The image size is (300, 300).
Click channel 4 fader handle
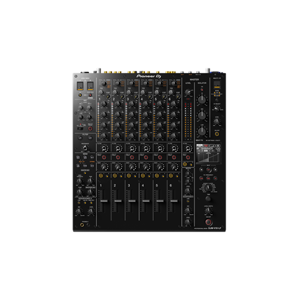pyautogui.click(x=146, y=201)
